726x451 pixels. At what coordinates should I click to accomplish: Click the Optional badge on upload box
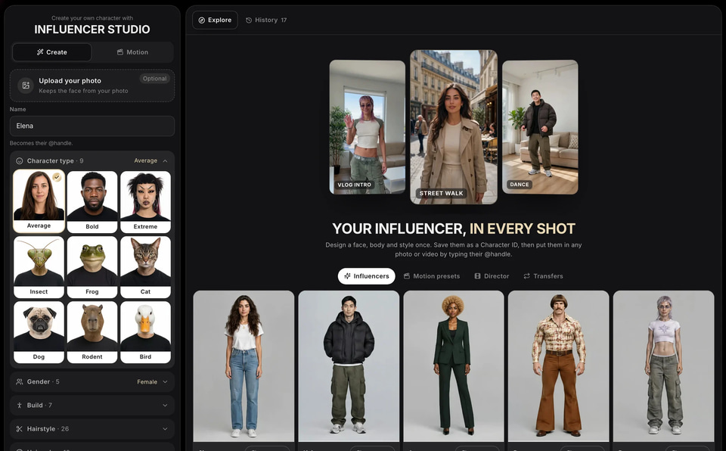click(154, 79)
